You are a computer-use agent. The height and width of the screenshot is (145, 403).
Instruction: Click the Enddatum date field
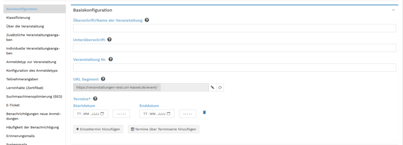[157, 114]
